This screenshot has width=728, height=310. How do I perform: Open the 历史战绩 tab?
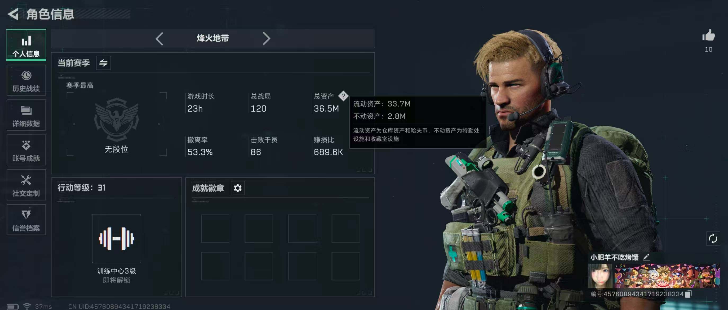[x=26, y=80]
